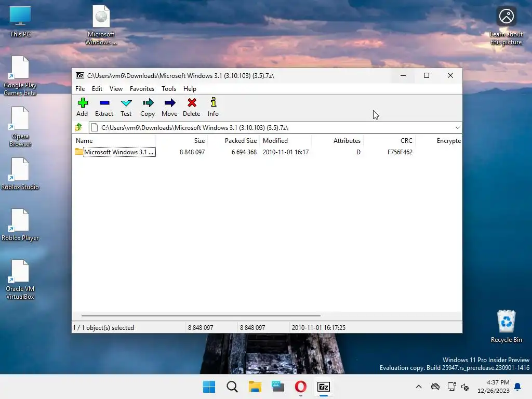The width and height of the screenshot is (532, 399).
Task: Select Roblox Studio desktop shortcut
Action: coord(20,174)
